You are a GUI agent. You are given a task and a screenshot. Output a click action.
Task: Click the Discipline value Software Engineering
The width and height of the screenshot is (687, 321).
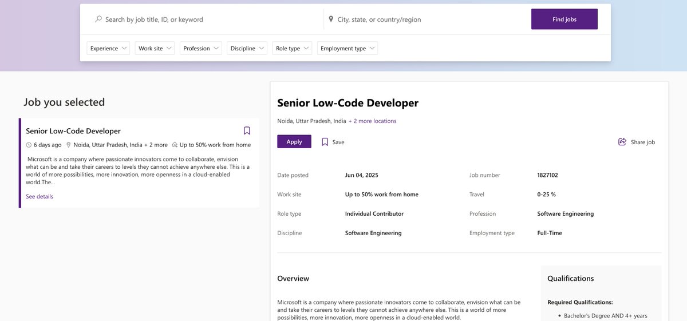coord(373,233)
